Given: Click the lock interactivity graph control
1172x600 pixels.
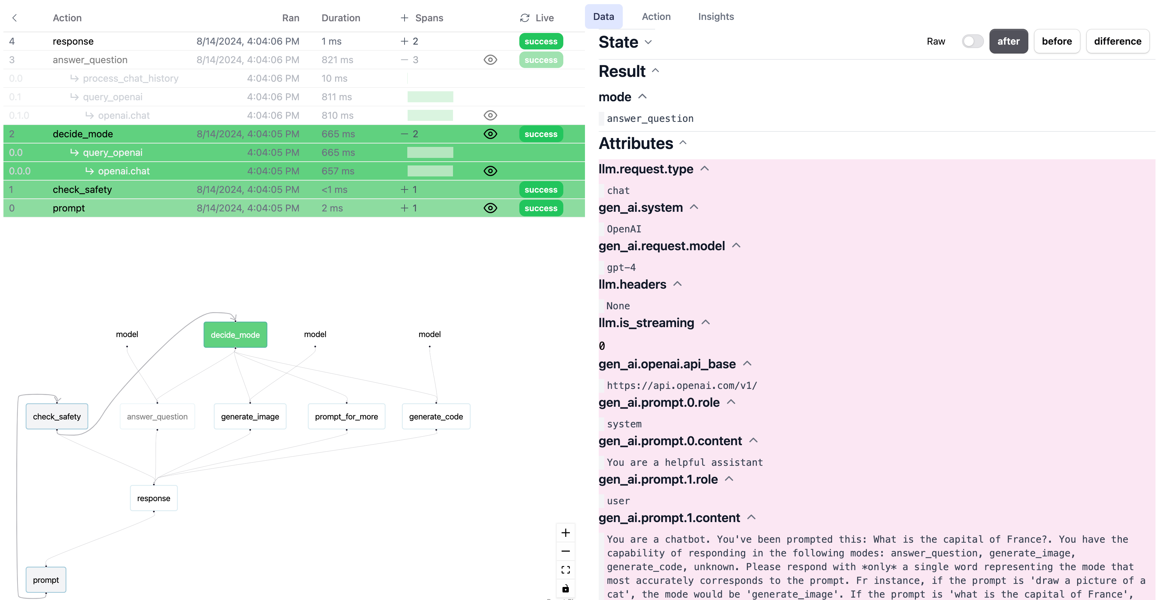Looking at the screenshot, I should 565,589.
